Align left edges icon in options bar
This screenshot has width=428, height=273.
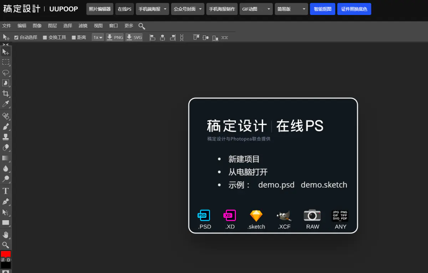pyautogui.click(x=153, y=37)
